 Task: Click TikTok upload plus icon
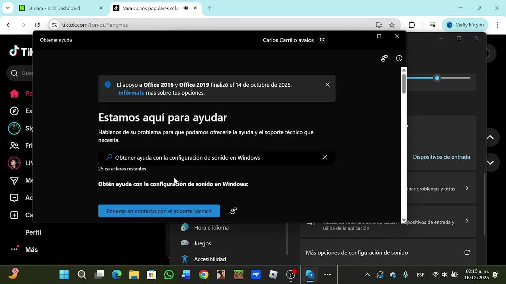coord(14,215)
